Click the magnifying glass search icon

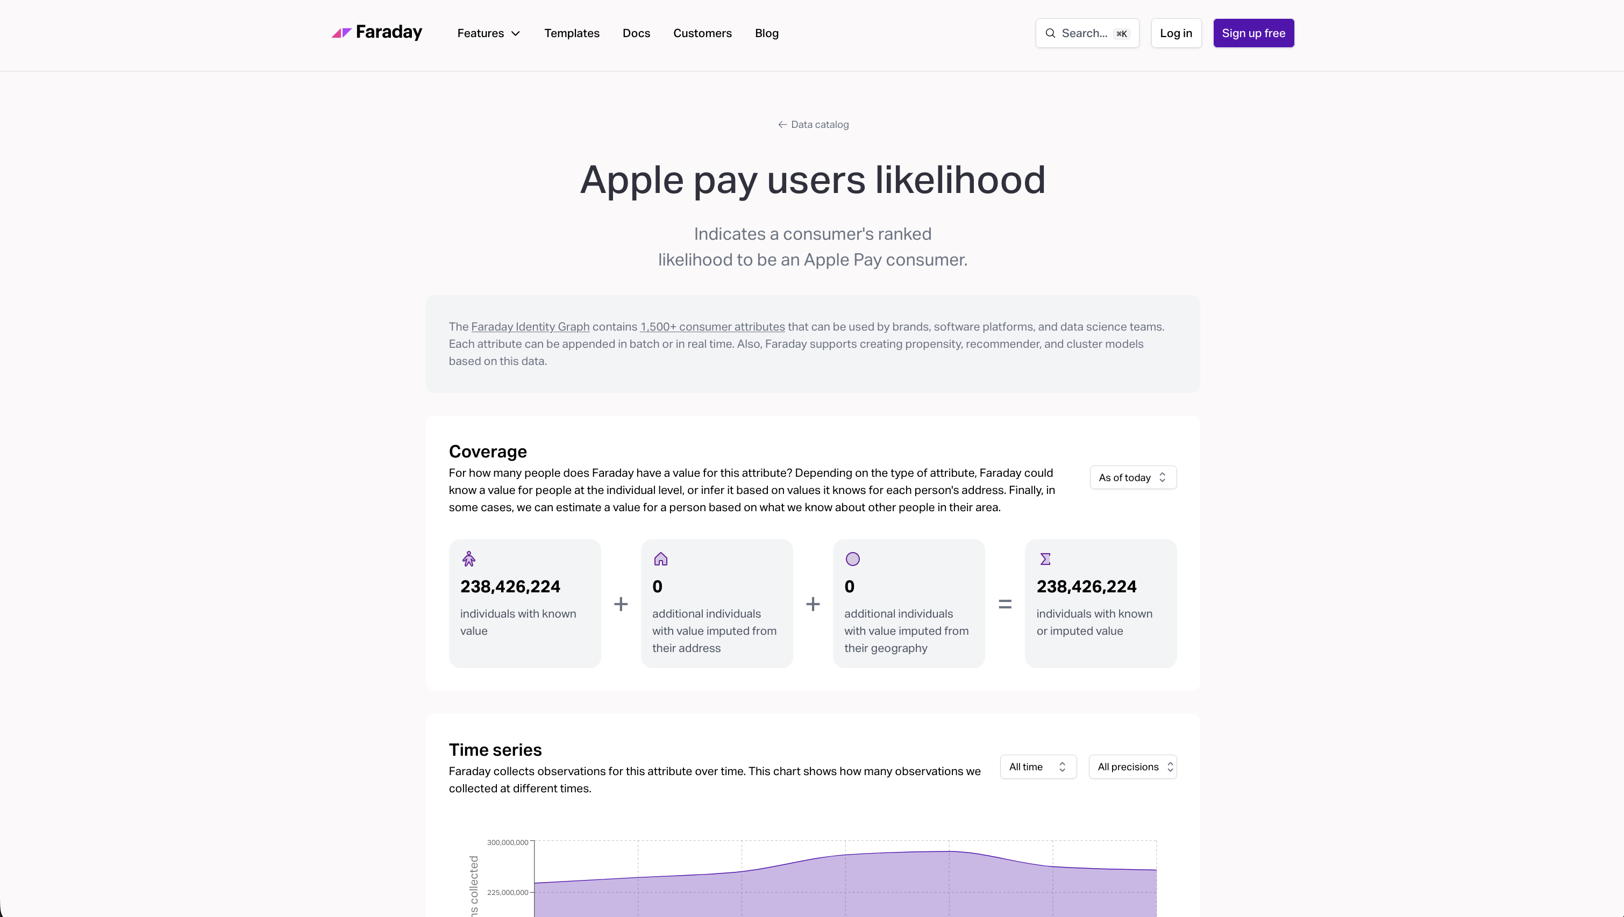pyautogui.click(x=1050, y=33)
